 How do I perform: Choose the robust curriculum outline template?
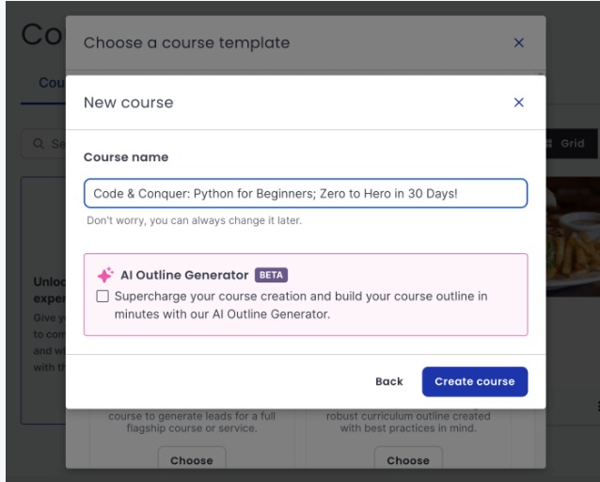click(408, 459)
